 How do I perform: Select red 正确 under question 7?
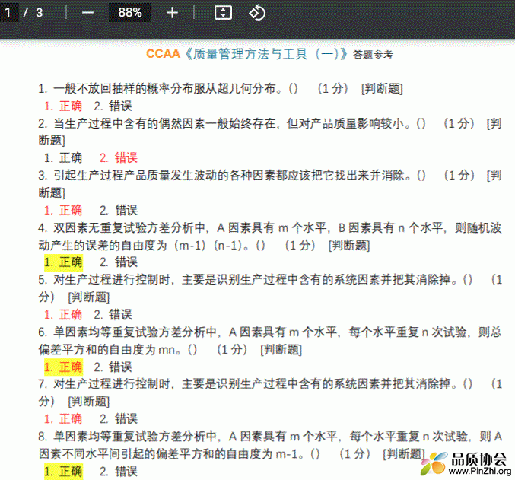pyautogui.click(x=63, y=419)
